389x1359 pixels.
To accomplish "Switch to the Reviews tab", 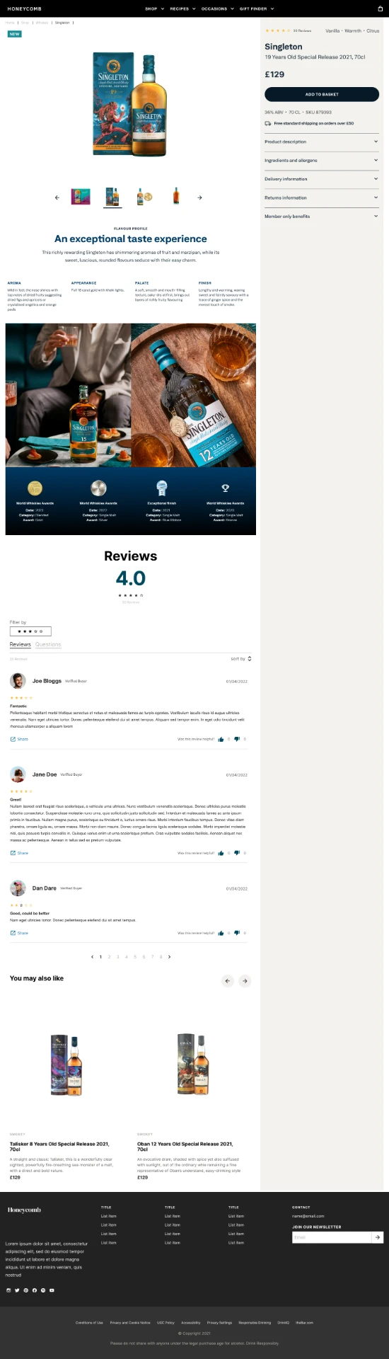I will (20, 645).
